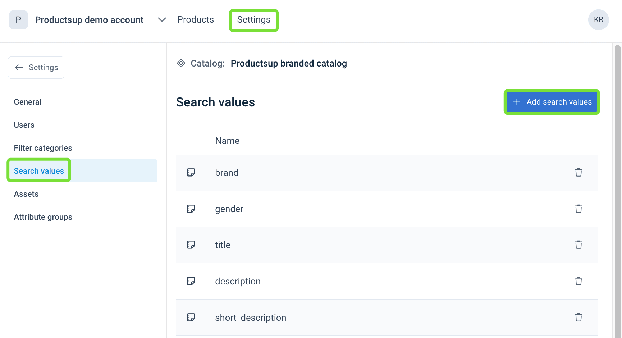Delete the brand search value

pos(578,173)
